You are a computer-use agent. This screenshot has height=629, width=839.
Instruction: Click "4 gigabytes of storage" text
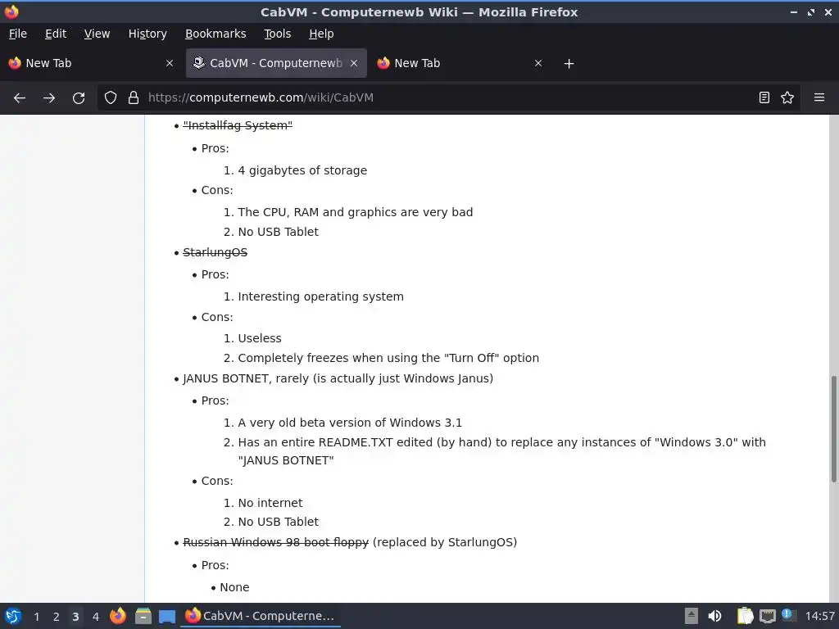pos(302,170)
